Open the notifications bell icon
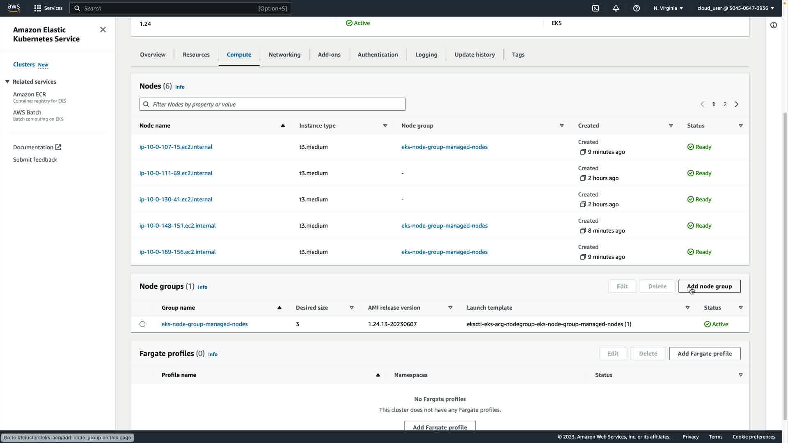The width and height of the screenshot is (788, 443). pos(616,8)
